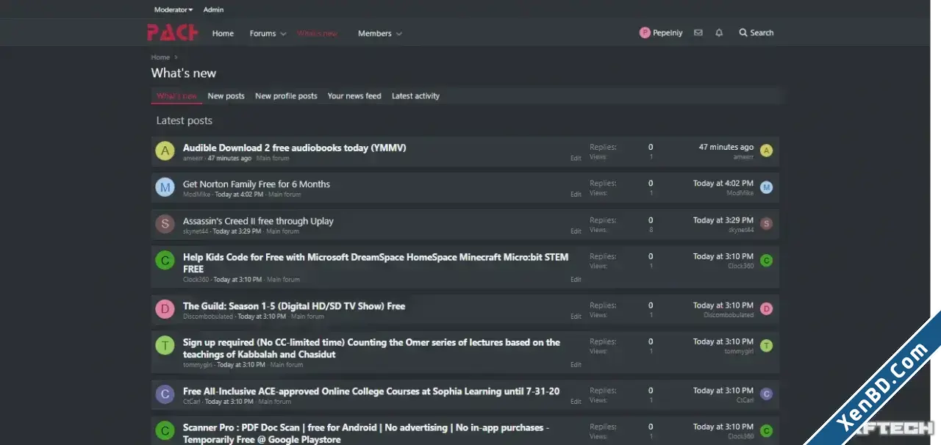
Task: Click the avatar beside the Assassin's Creed II thread
Action: point(165,224)
